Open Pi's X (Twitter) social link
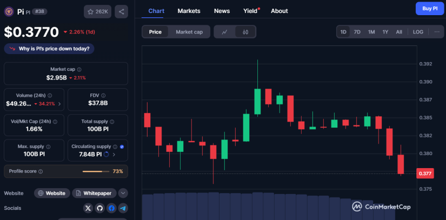The image size is (446, 220). (88, 208)
